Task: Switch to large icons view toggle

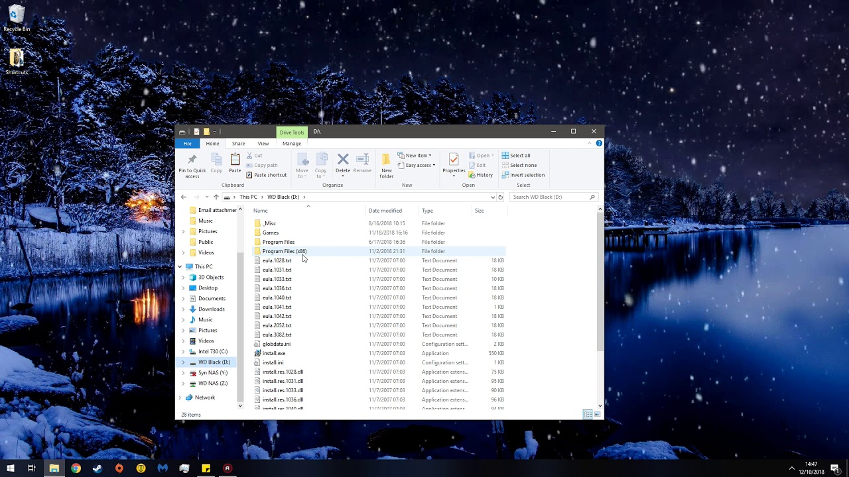Action: coord(597,415)
